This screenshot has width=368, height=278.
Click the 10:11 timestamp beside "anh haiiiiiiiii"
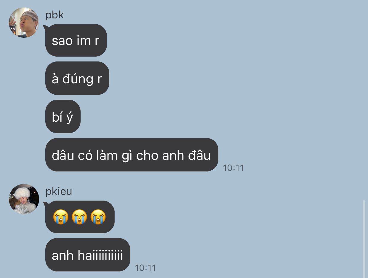[x=145, y=268]
